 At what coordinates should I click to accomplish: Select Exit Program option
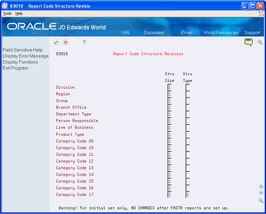click(15, 68)
